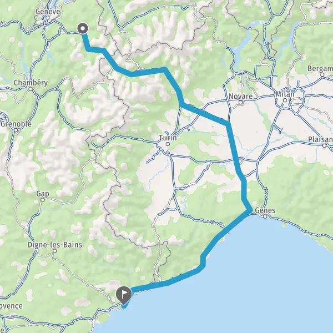Click the route start circle marker
This screenshot has height=333, width=333.
point(83,28)
